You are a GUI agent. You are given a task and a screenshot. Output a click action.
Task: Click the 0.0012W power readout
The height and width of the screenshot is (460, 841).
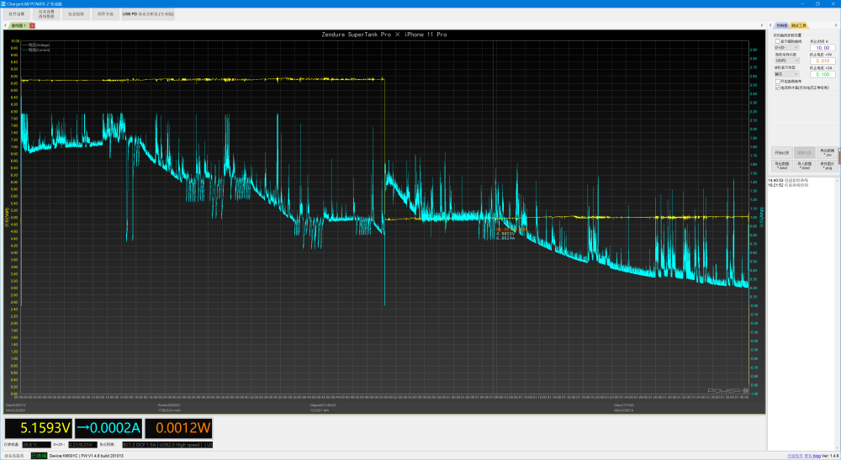tap(178, 428)
